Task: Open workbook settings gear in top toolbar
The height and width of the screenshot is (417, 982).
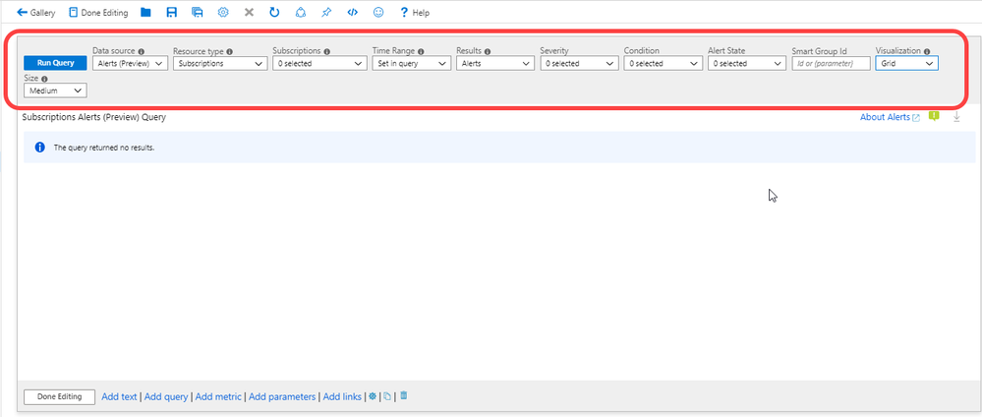Action: [223, 13]
